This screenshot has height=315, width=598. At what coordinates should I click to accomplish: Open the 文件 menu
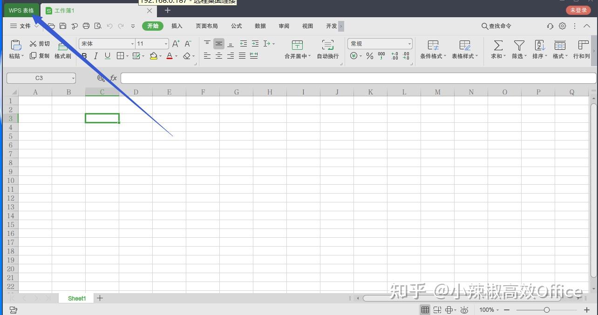[25, 26]
